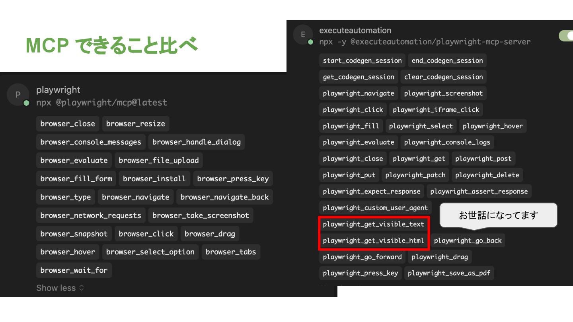Click playwright_press_key chip

click(x=361, y=273)
